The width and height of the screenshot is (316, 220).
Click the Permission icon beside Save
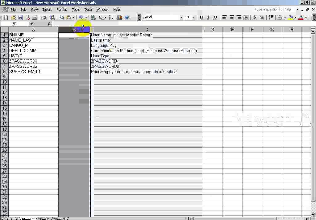click(x=27, y=17)
